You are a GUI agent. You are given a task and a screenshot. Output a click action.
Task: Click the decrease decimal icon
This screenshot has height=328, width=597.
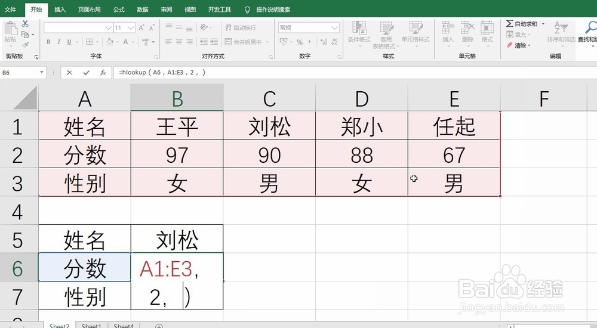pyautogui.click(x=334, y=42)
